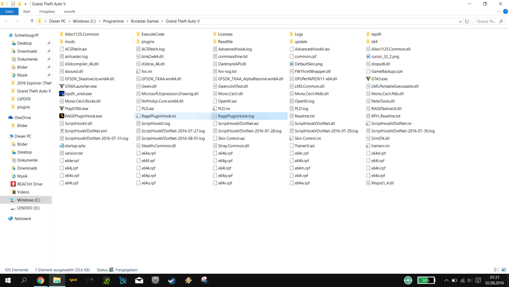Select the DefaultSkin.png image icon
509x287 pixels.
click(x=292, y=64)
